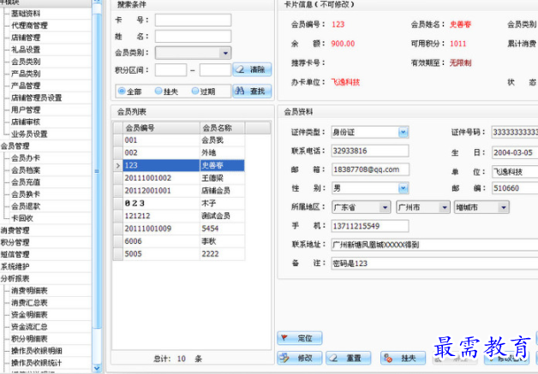Open 会员档案 in the sidebar tree
538x374 pixels.
[26, 170]
